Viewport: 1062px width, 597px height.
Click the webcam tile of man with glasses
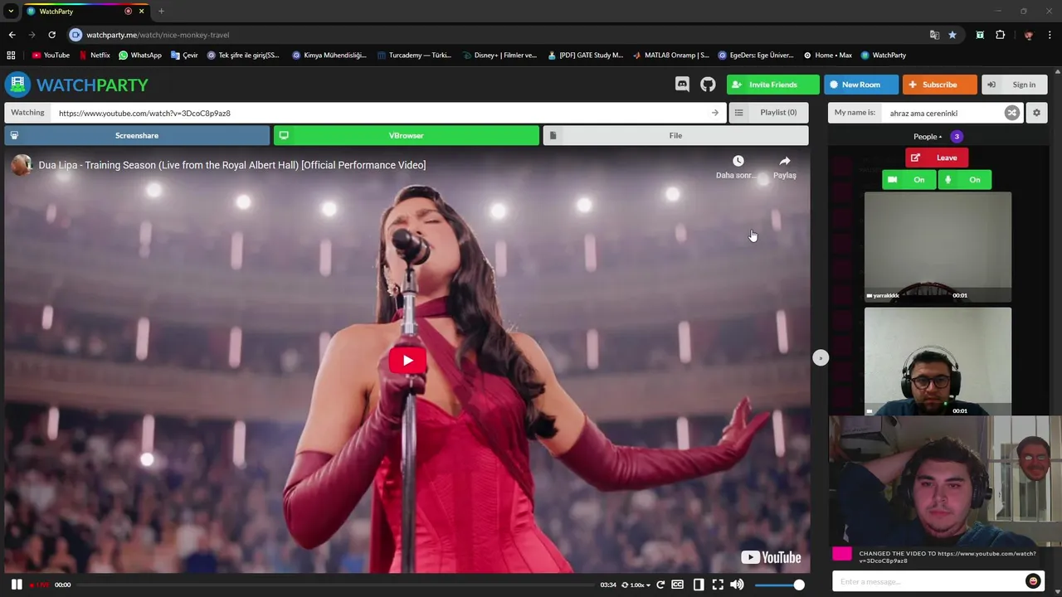coord(938,362)
